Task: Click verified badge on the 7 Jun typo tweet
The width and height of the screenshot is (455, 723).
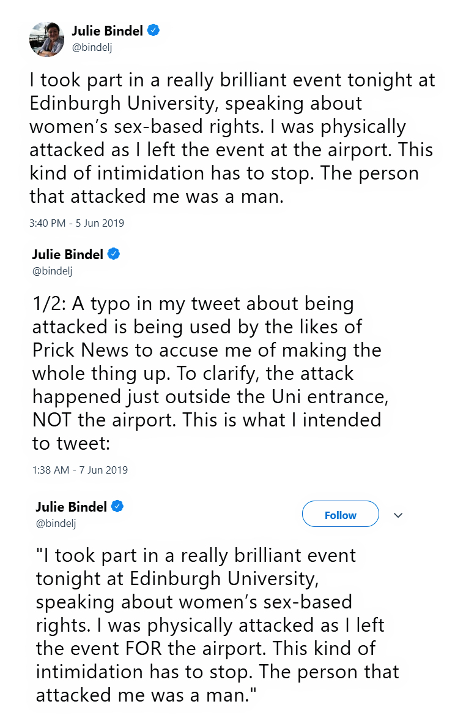Action: coord(114,254)
